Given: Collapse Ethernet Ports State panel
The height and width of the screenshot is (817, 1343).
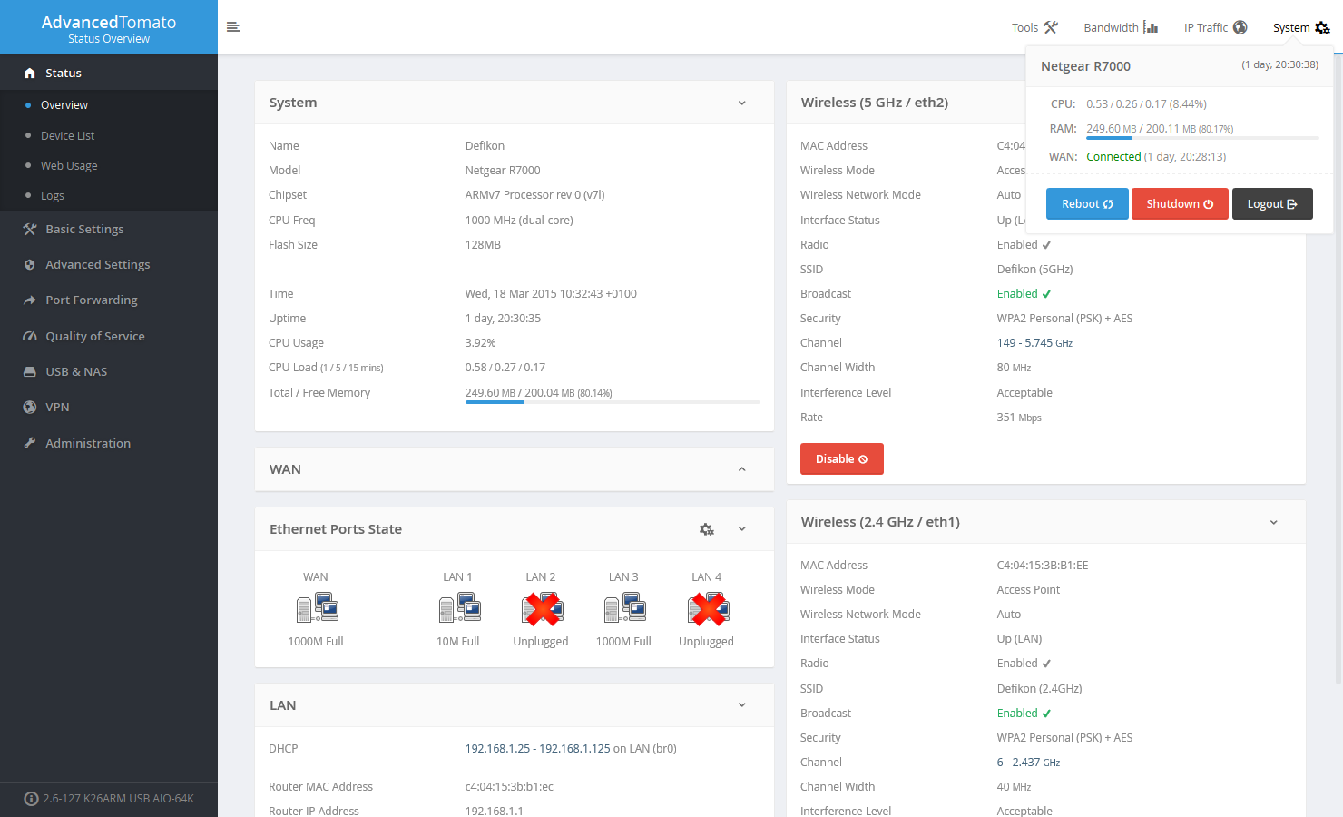Looking at the screenshot, I should pos(741,529).
